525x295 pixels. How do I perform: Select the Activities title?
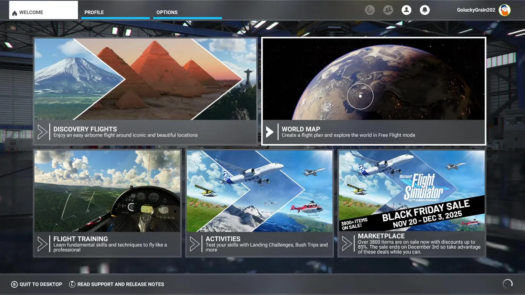pyautogui.click(x=223, y=239)
